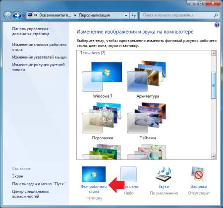This screenshot has width=223, height=208.
Task: Click the window color square icon
Action: tap(128, 174)
